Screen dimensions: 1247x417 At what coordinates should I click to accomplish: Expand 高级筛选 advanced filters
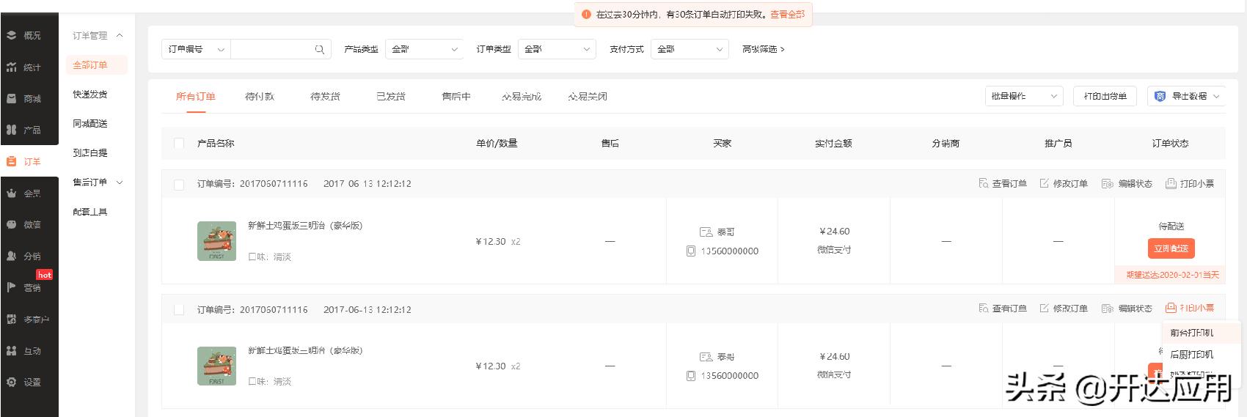tap(763, 49)
